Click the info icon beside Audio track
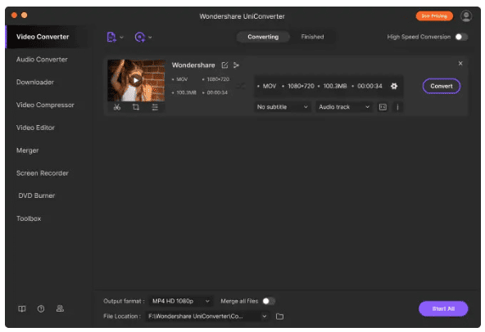 pyautogui.click(x=397, y=107)
